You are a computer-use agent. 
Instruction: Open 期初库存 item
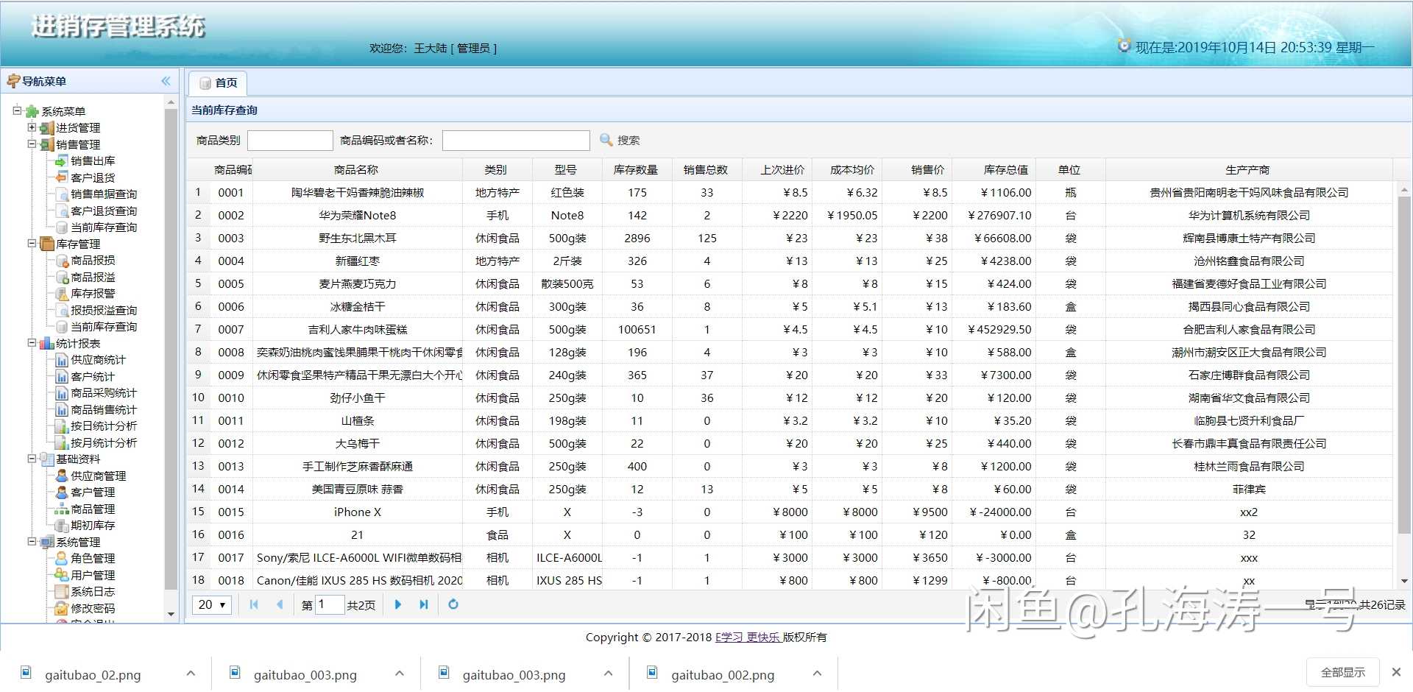[x=93, y=525]
